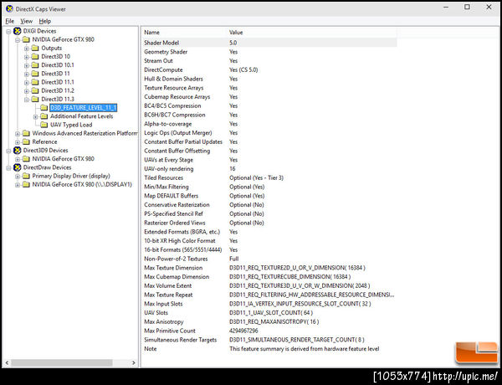Click the Direct3D 11.3 folder icon
502x385 pixels.
(x=35, y=99)
